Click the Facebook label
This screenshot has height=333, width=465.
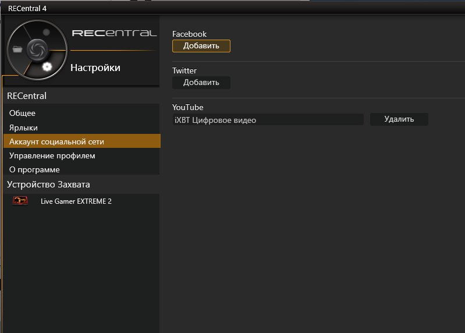tap(189, 34)
